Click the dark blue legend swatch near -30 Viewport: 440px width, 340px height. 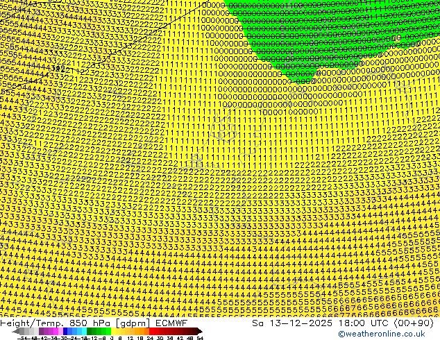[65, 331]
